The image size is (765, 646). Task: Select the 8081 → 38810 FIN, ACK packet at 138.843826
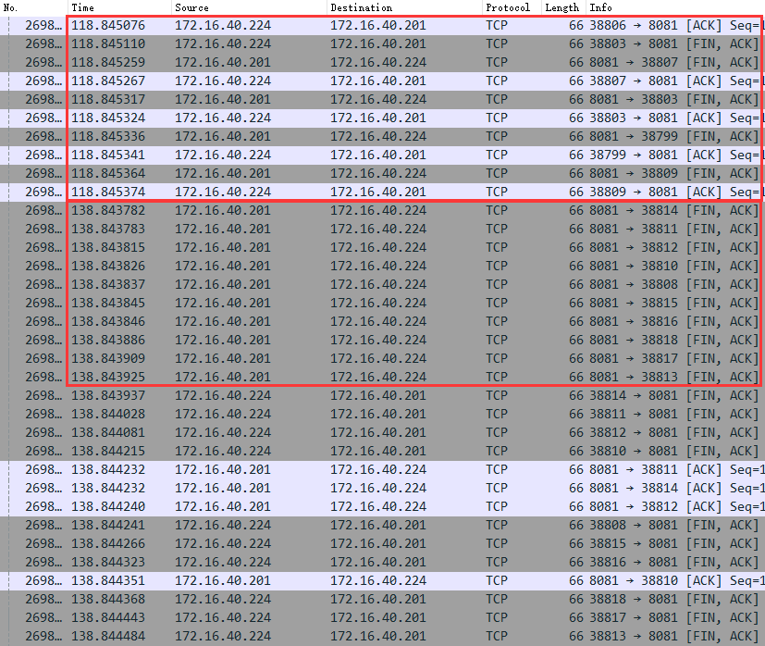383,267
